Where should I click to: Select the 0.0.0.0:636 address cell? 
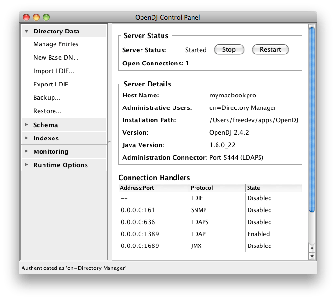pos(154,222)
